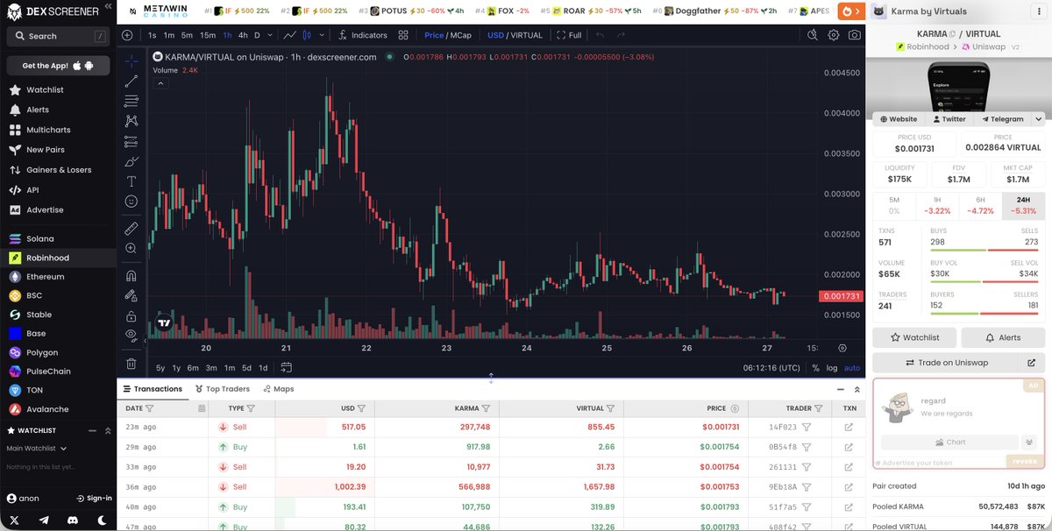Open USD column filter
Viewport: 1052px width, 531px height.
[x=363, y=408]
